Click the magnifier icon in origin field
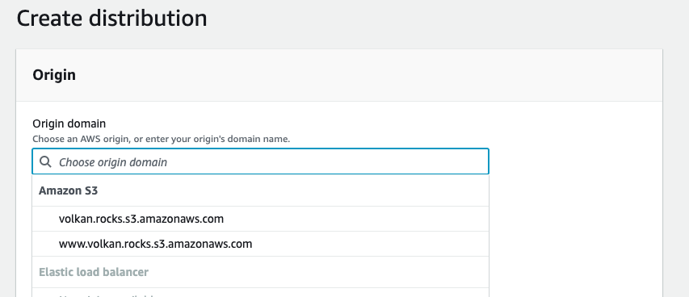689x297 pixels. pos(45,161)
